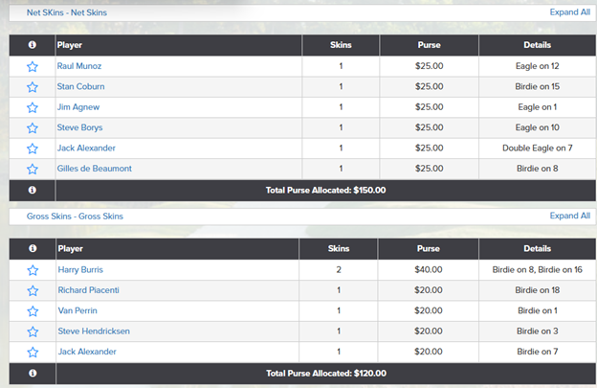Click the star beside Jim Agnew

point(33,107)
